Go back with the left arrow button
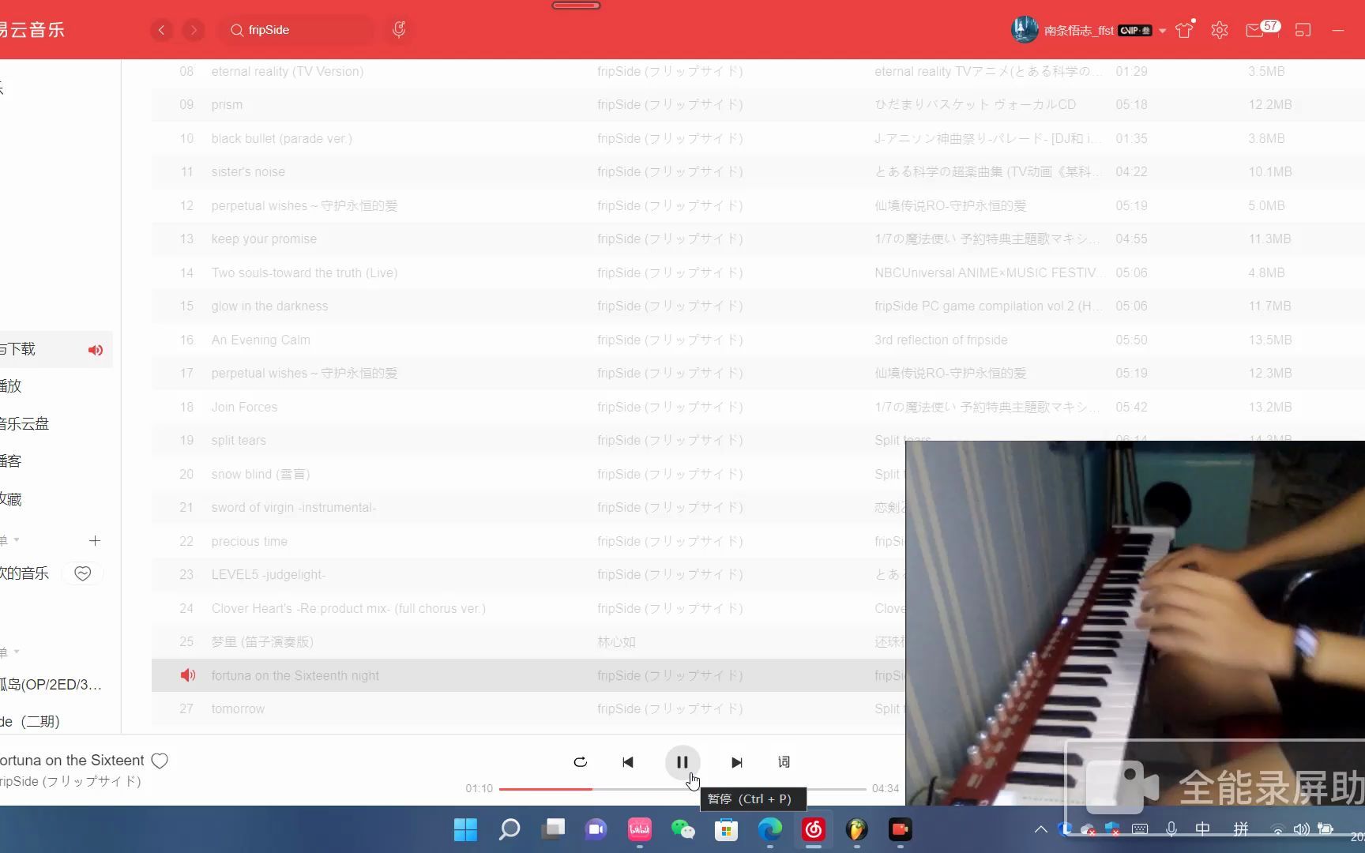The image size is (1365, 853). [161, 30]
